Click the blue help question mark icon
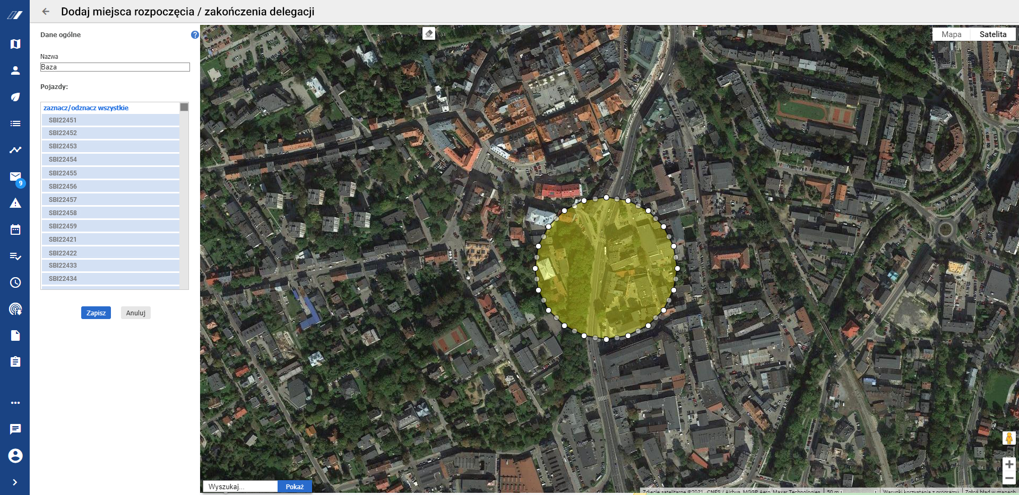 195,35
